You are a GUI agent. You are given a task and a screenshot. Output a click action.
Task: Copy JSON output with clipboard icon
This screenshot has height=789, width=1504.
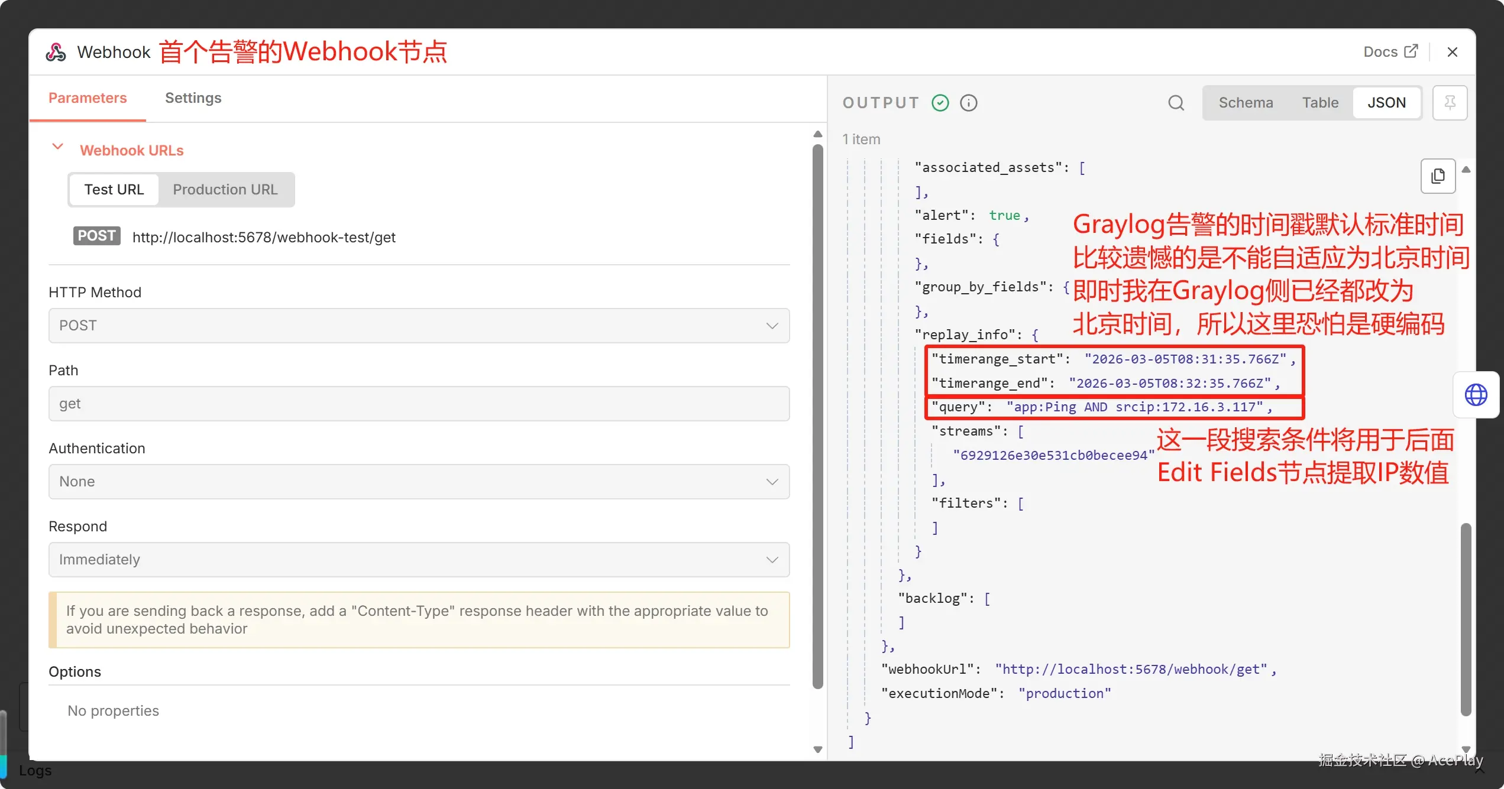tap(1438, 176)
